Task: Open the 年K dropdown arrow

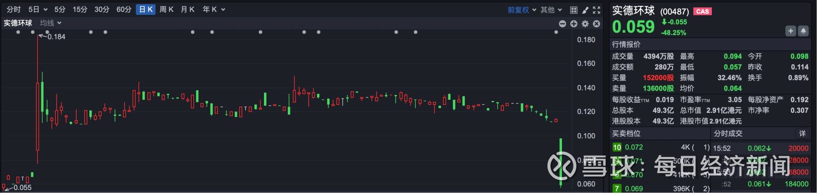Action: click(223, 10)
